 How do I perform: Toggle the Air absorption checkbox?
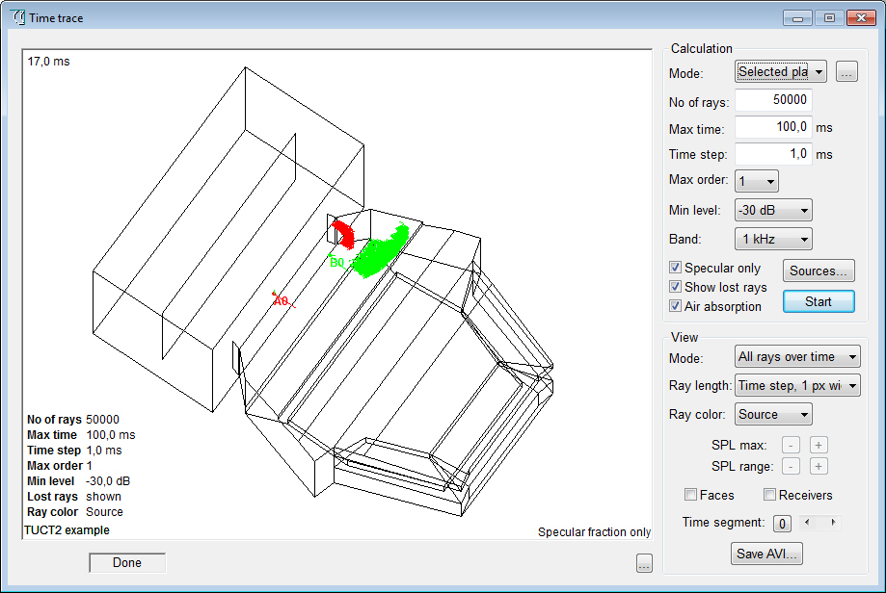pos(675,306)
